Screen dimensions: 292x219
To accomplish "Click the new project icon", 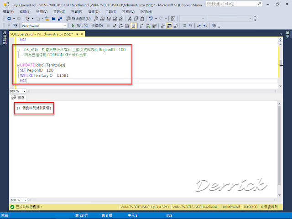I will (27, 19).
